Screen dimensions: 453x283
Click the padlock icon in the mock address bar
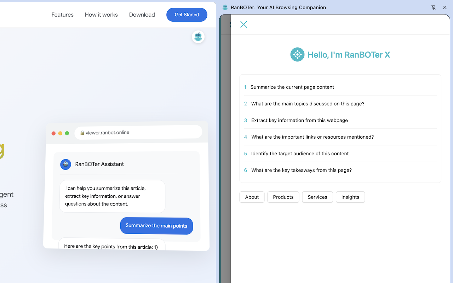(x=82, y=133)
